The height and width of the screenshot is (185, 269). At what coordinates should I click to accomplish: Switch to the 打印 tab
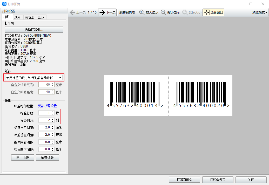point(6,17)
